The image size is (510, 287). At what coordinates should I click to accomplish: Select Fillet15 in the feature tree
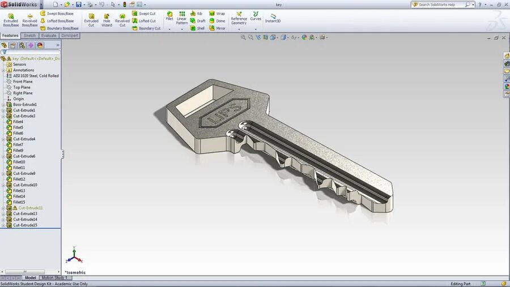tap(19, 202)
